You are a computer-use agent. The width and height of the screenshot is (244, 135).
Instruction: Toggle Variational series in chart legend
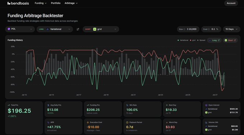point(183,40)
